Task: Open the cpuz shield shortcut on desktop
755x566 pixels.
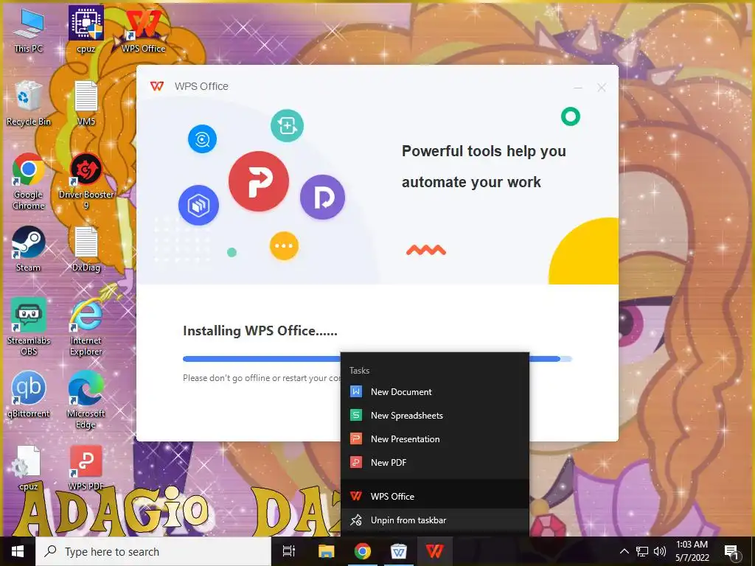Action: pyautogui.click(x=86, y=29)
